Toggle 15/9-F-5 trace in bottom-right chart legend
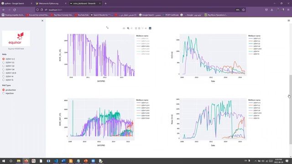The width and height of the screenshot is (292, 164). click(x=254, y=118)
